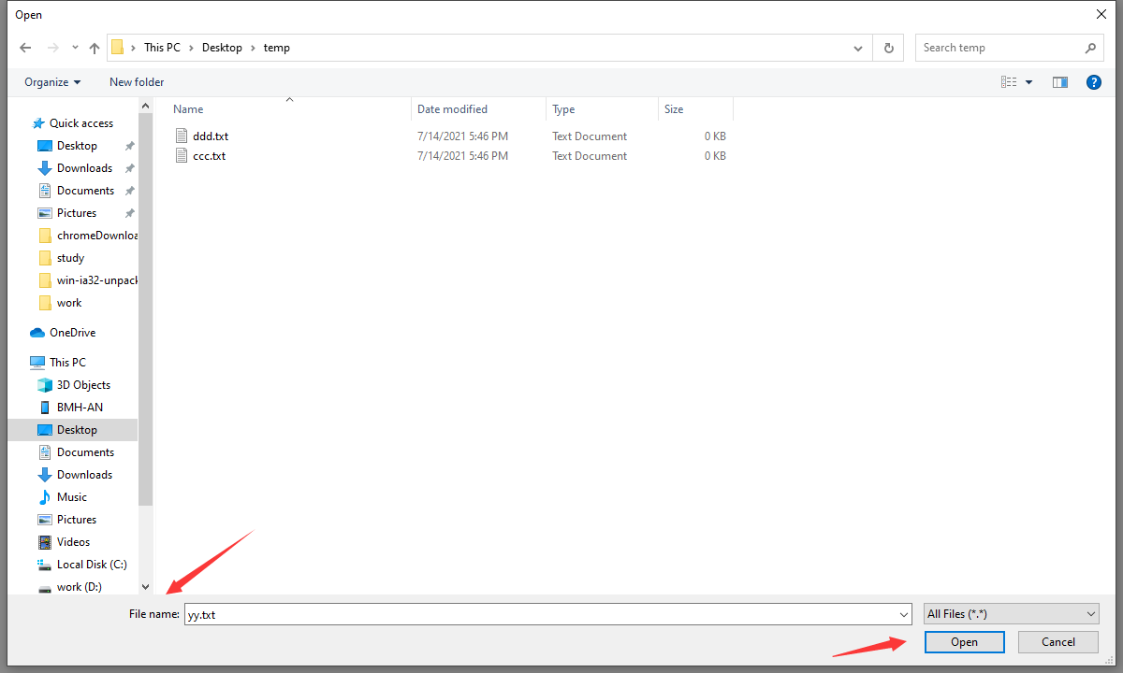The height and width of the screenshot is (673, 1123).
Task: Click the Help question mark icon
Action: click(x=1093, y=82)
